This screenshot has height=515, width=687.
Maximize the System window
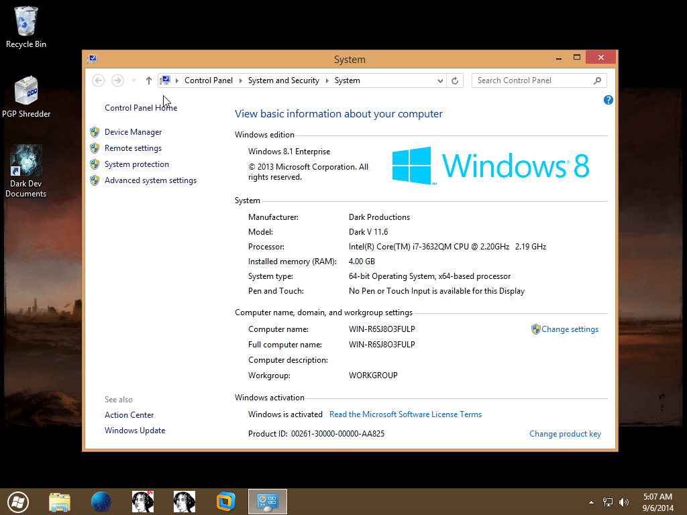576,58
